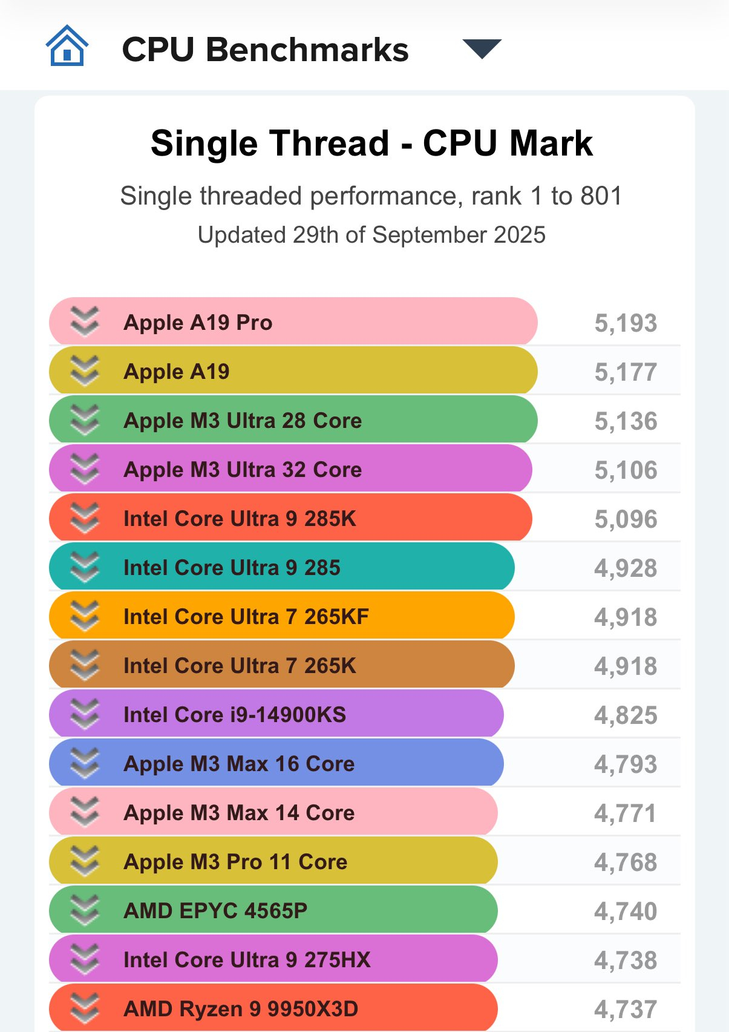Click chevron icon on Intel Core Ultra 7 265K
Image resolution: width=729 pixels, height=1032 pixels.
(85, 665)
